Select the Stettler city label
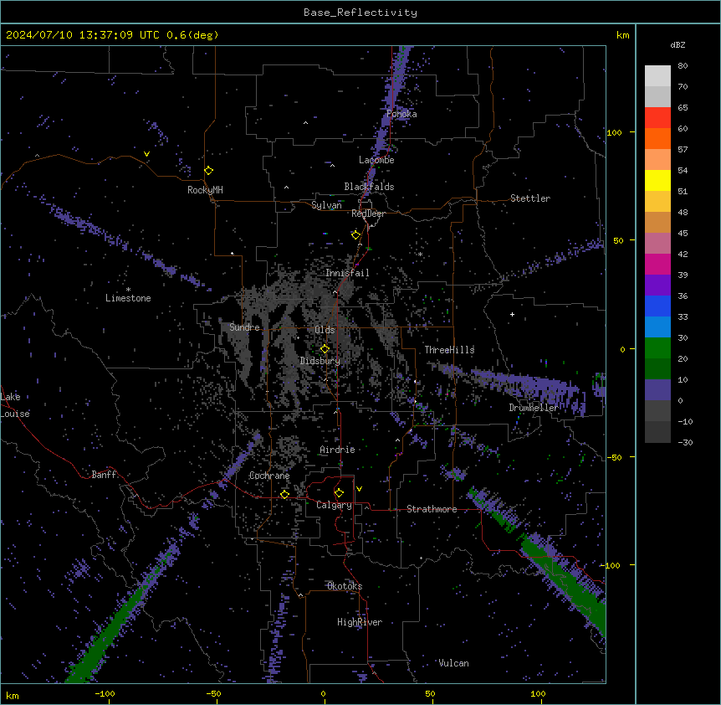This screenshot has height=705, width=721. pyautogui.click(x=530, y=198)
